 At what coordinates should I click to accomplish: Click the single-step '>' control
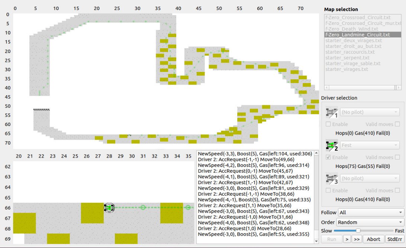tap(347, 239)
